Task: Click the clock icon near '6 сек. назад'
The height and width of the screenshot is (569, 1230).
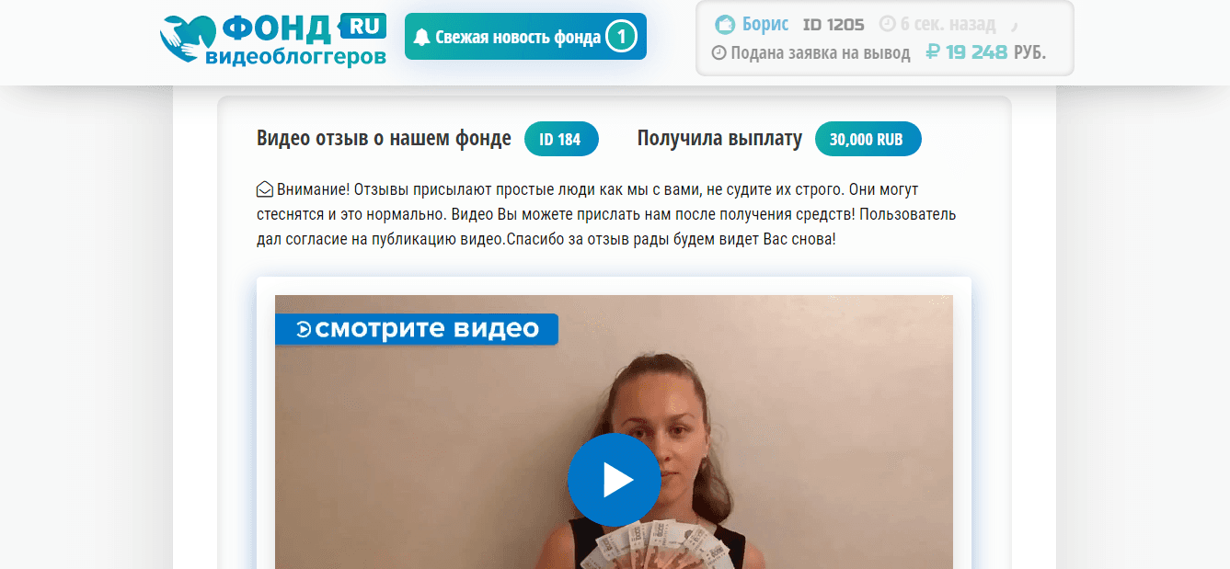Action: (x=887, y=25)
